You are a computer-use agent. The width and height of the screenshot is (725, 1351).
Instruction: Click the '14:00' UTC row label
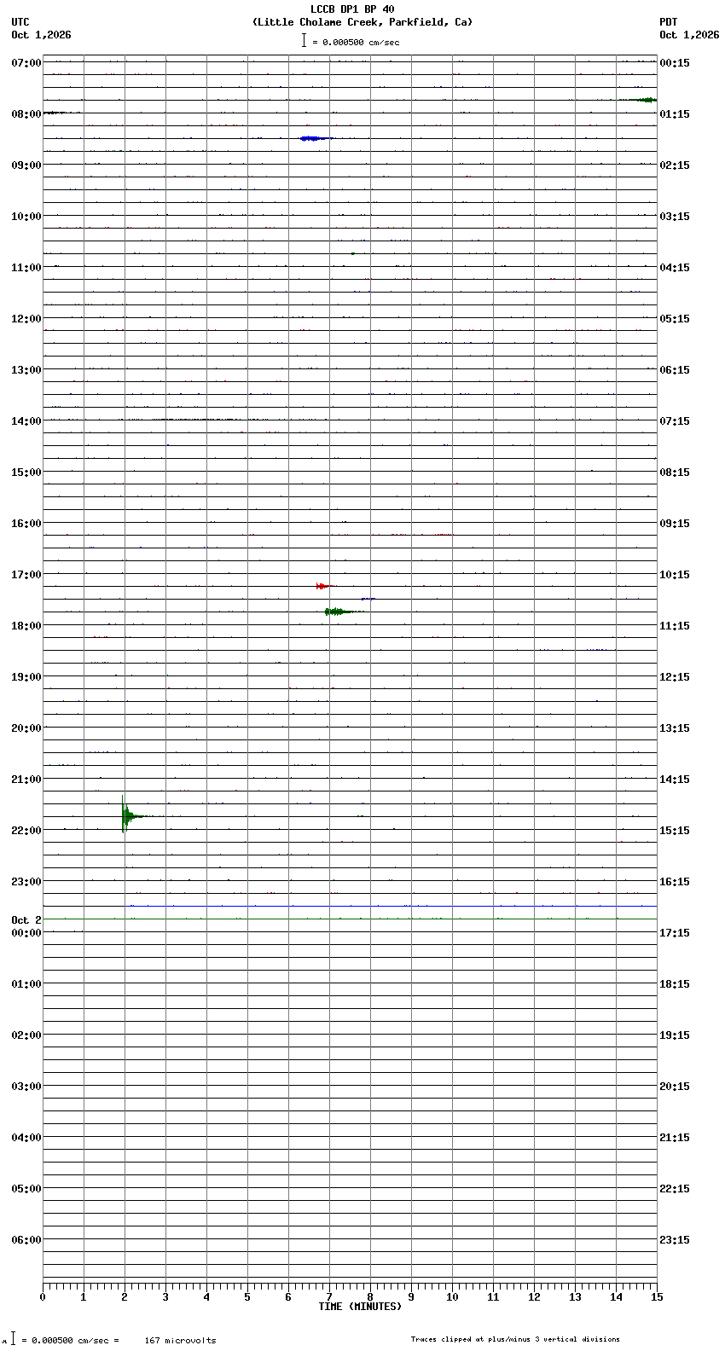pos(26,421)
